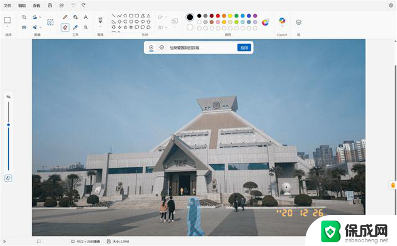The width and height of the screenshot is (397, 246).
Task: Expand the Brushes dropdown arrow
Action: tap(100, 27)
